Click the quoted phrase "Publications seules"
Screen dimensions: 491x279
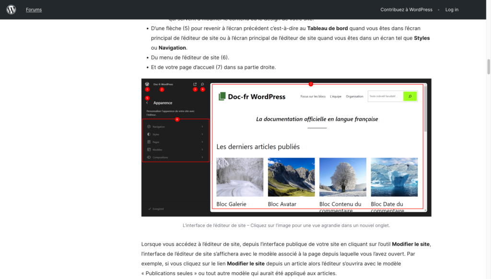(169, 273)
